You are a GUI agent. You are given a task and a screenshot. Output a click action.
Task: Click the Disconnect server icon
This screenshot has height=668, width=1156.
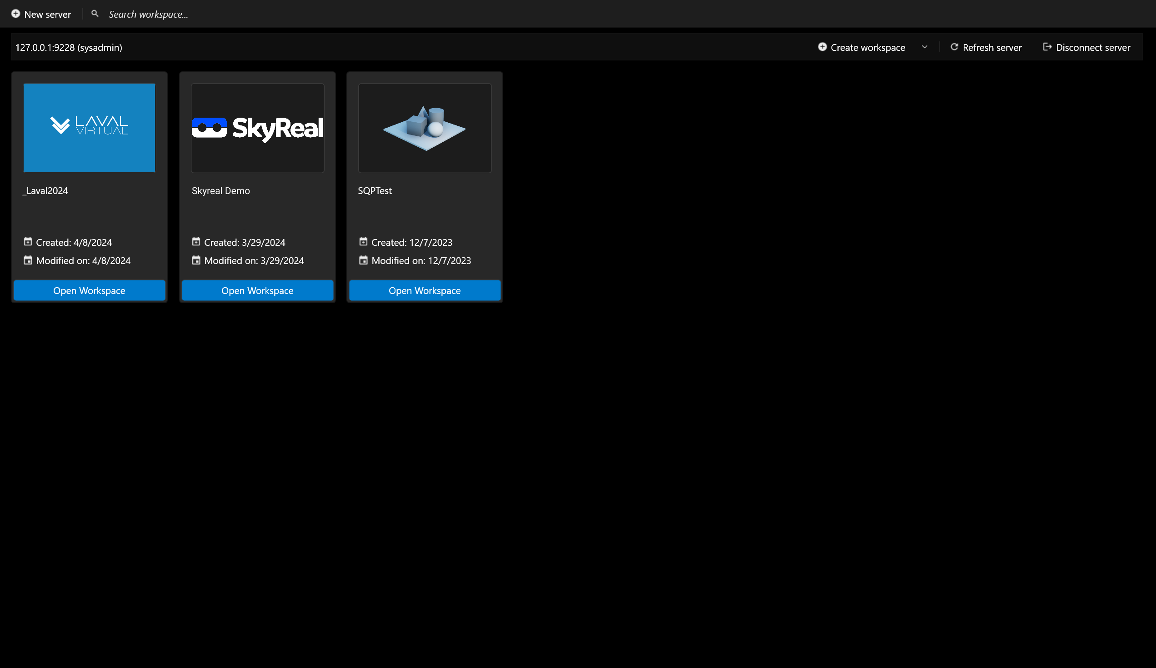(1047, 47)
